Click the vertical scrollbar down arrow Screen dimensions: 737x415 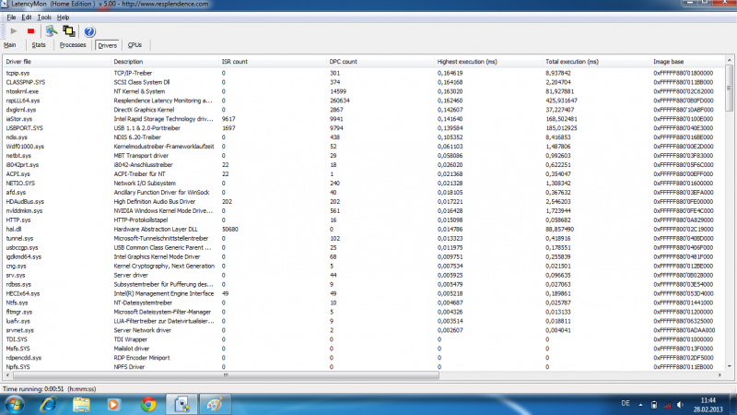[x=729, y=366]
